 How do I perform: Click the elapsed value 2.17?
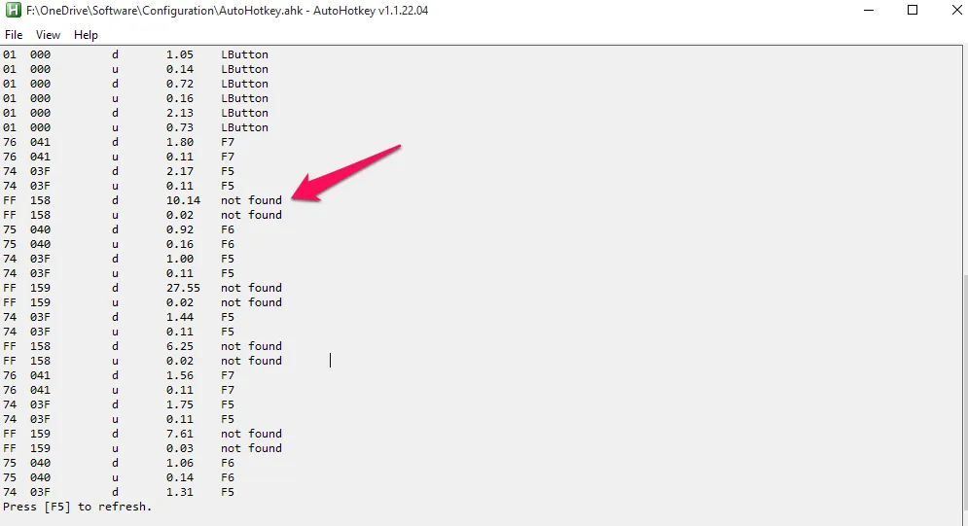click(180, 171)
